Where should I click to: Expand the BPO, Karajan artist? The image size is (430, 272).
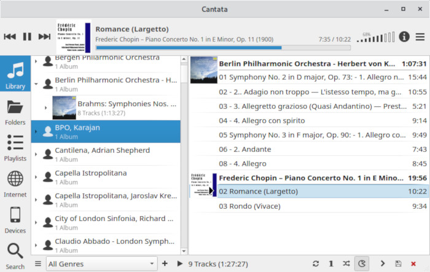(36, 131)
